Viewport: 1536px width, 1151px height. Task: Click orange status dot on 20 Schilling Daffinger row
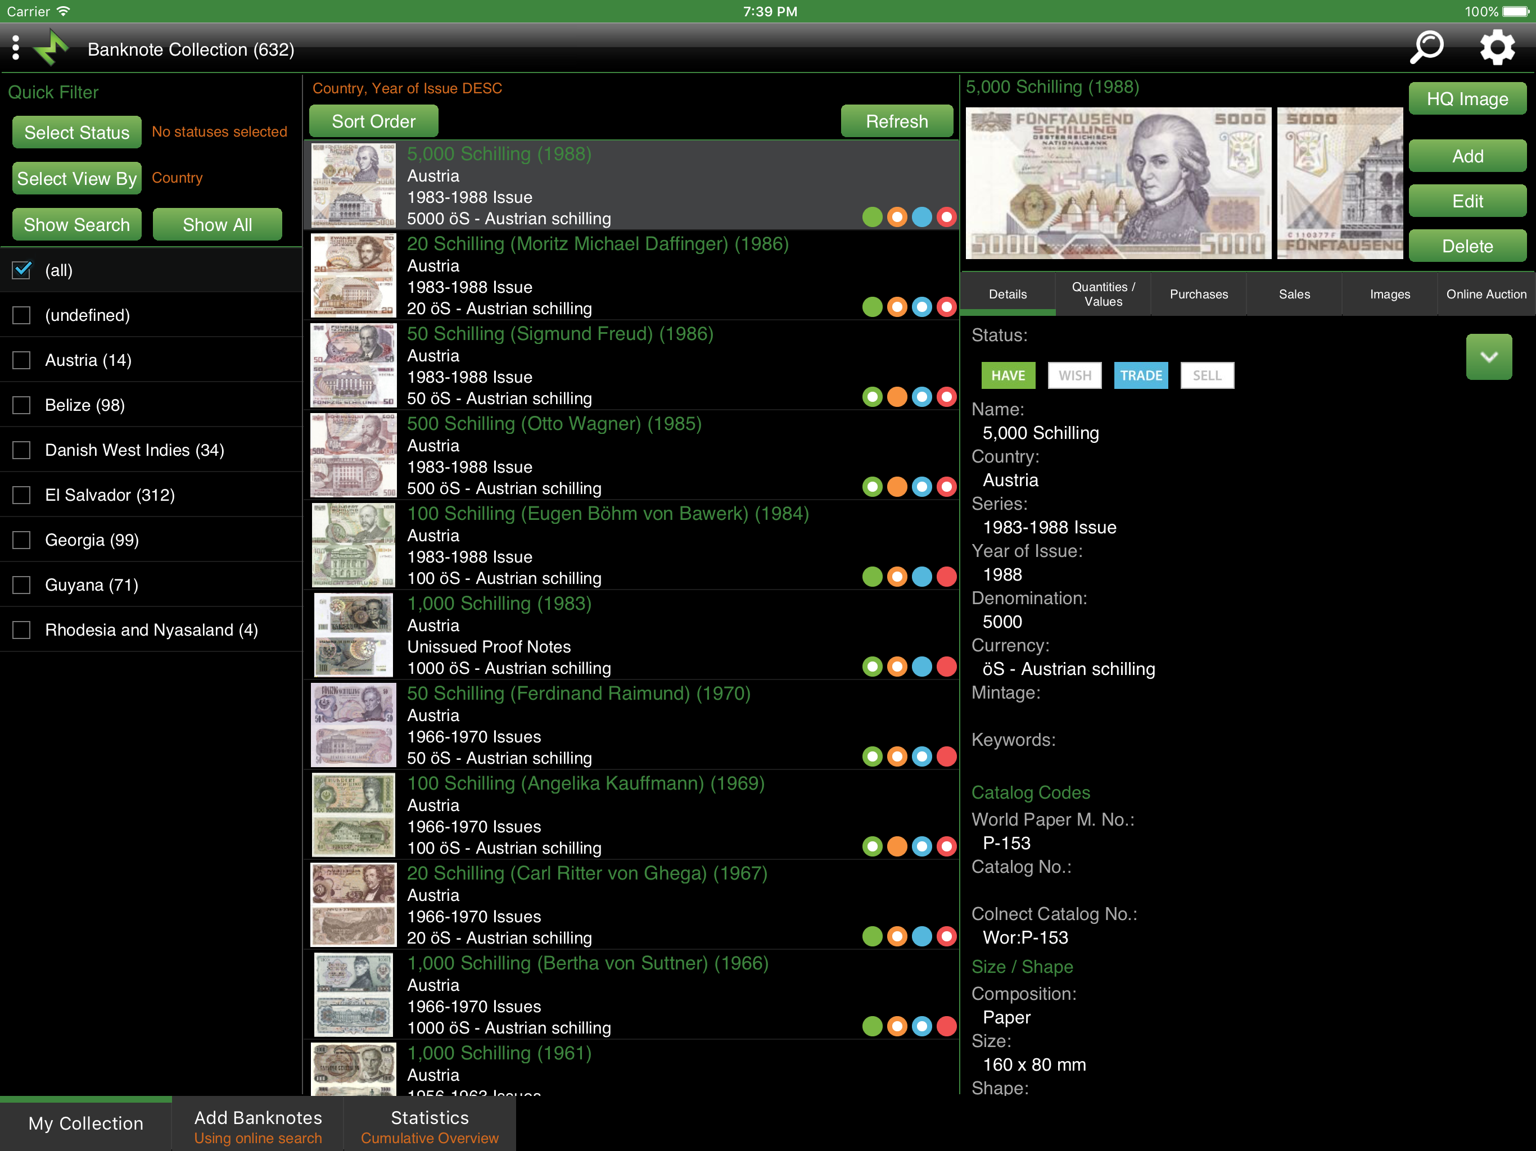coord(897,307)
